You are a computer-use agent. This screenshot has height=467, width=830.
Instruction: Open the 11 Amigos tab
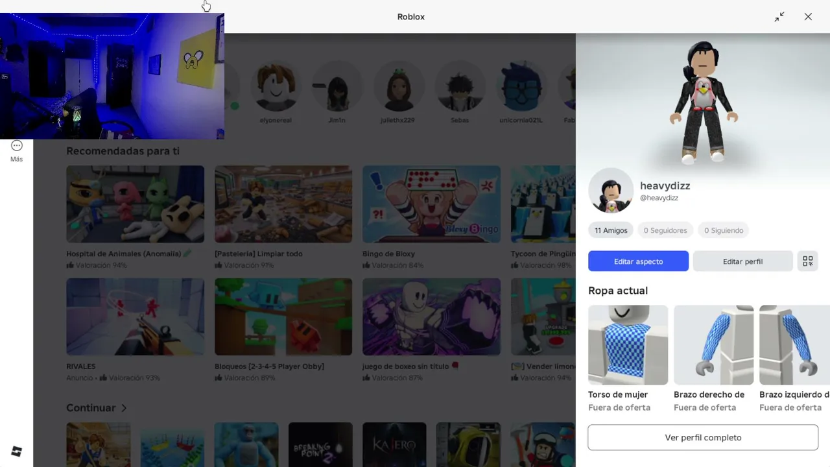(611, 230)
